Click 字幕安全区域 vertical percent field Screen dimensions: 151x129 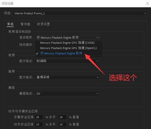[63, 117]
